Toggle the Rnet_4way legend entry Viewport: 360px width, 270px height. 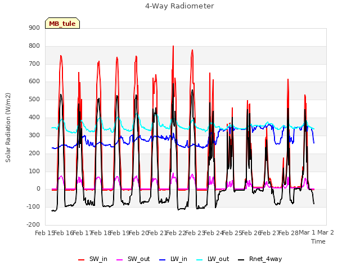coord(260,259)
